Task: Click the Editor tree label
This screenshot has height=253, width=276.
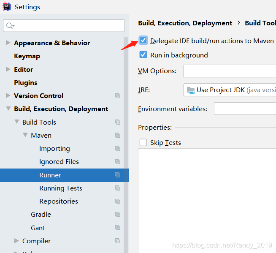Action: [23, 69]
